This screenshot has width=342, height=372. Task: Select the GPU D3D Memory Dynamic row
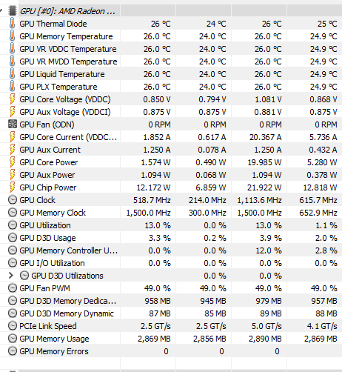pyautogui.click(x=171, y=313)
